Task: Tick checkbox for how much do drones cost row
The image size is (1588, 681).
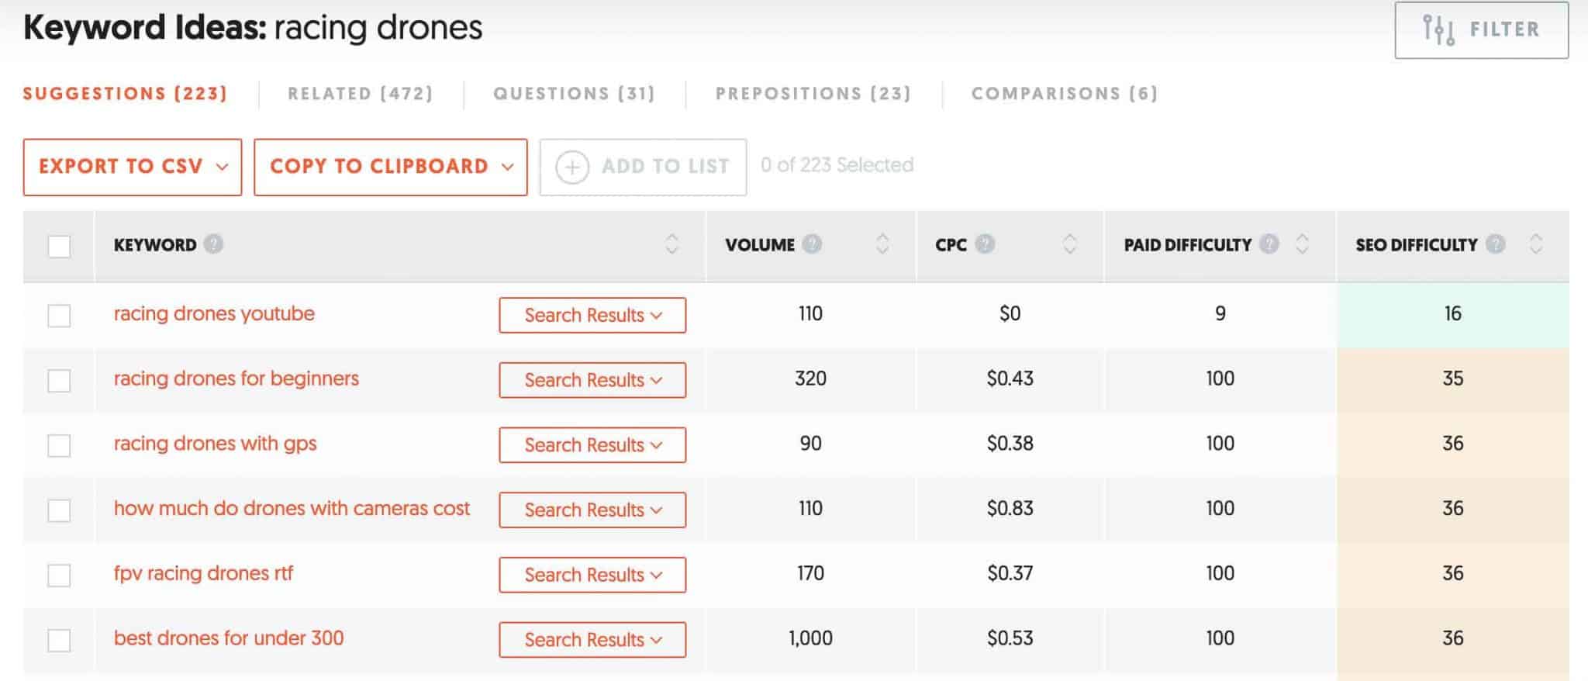Action: pos(59,510)
